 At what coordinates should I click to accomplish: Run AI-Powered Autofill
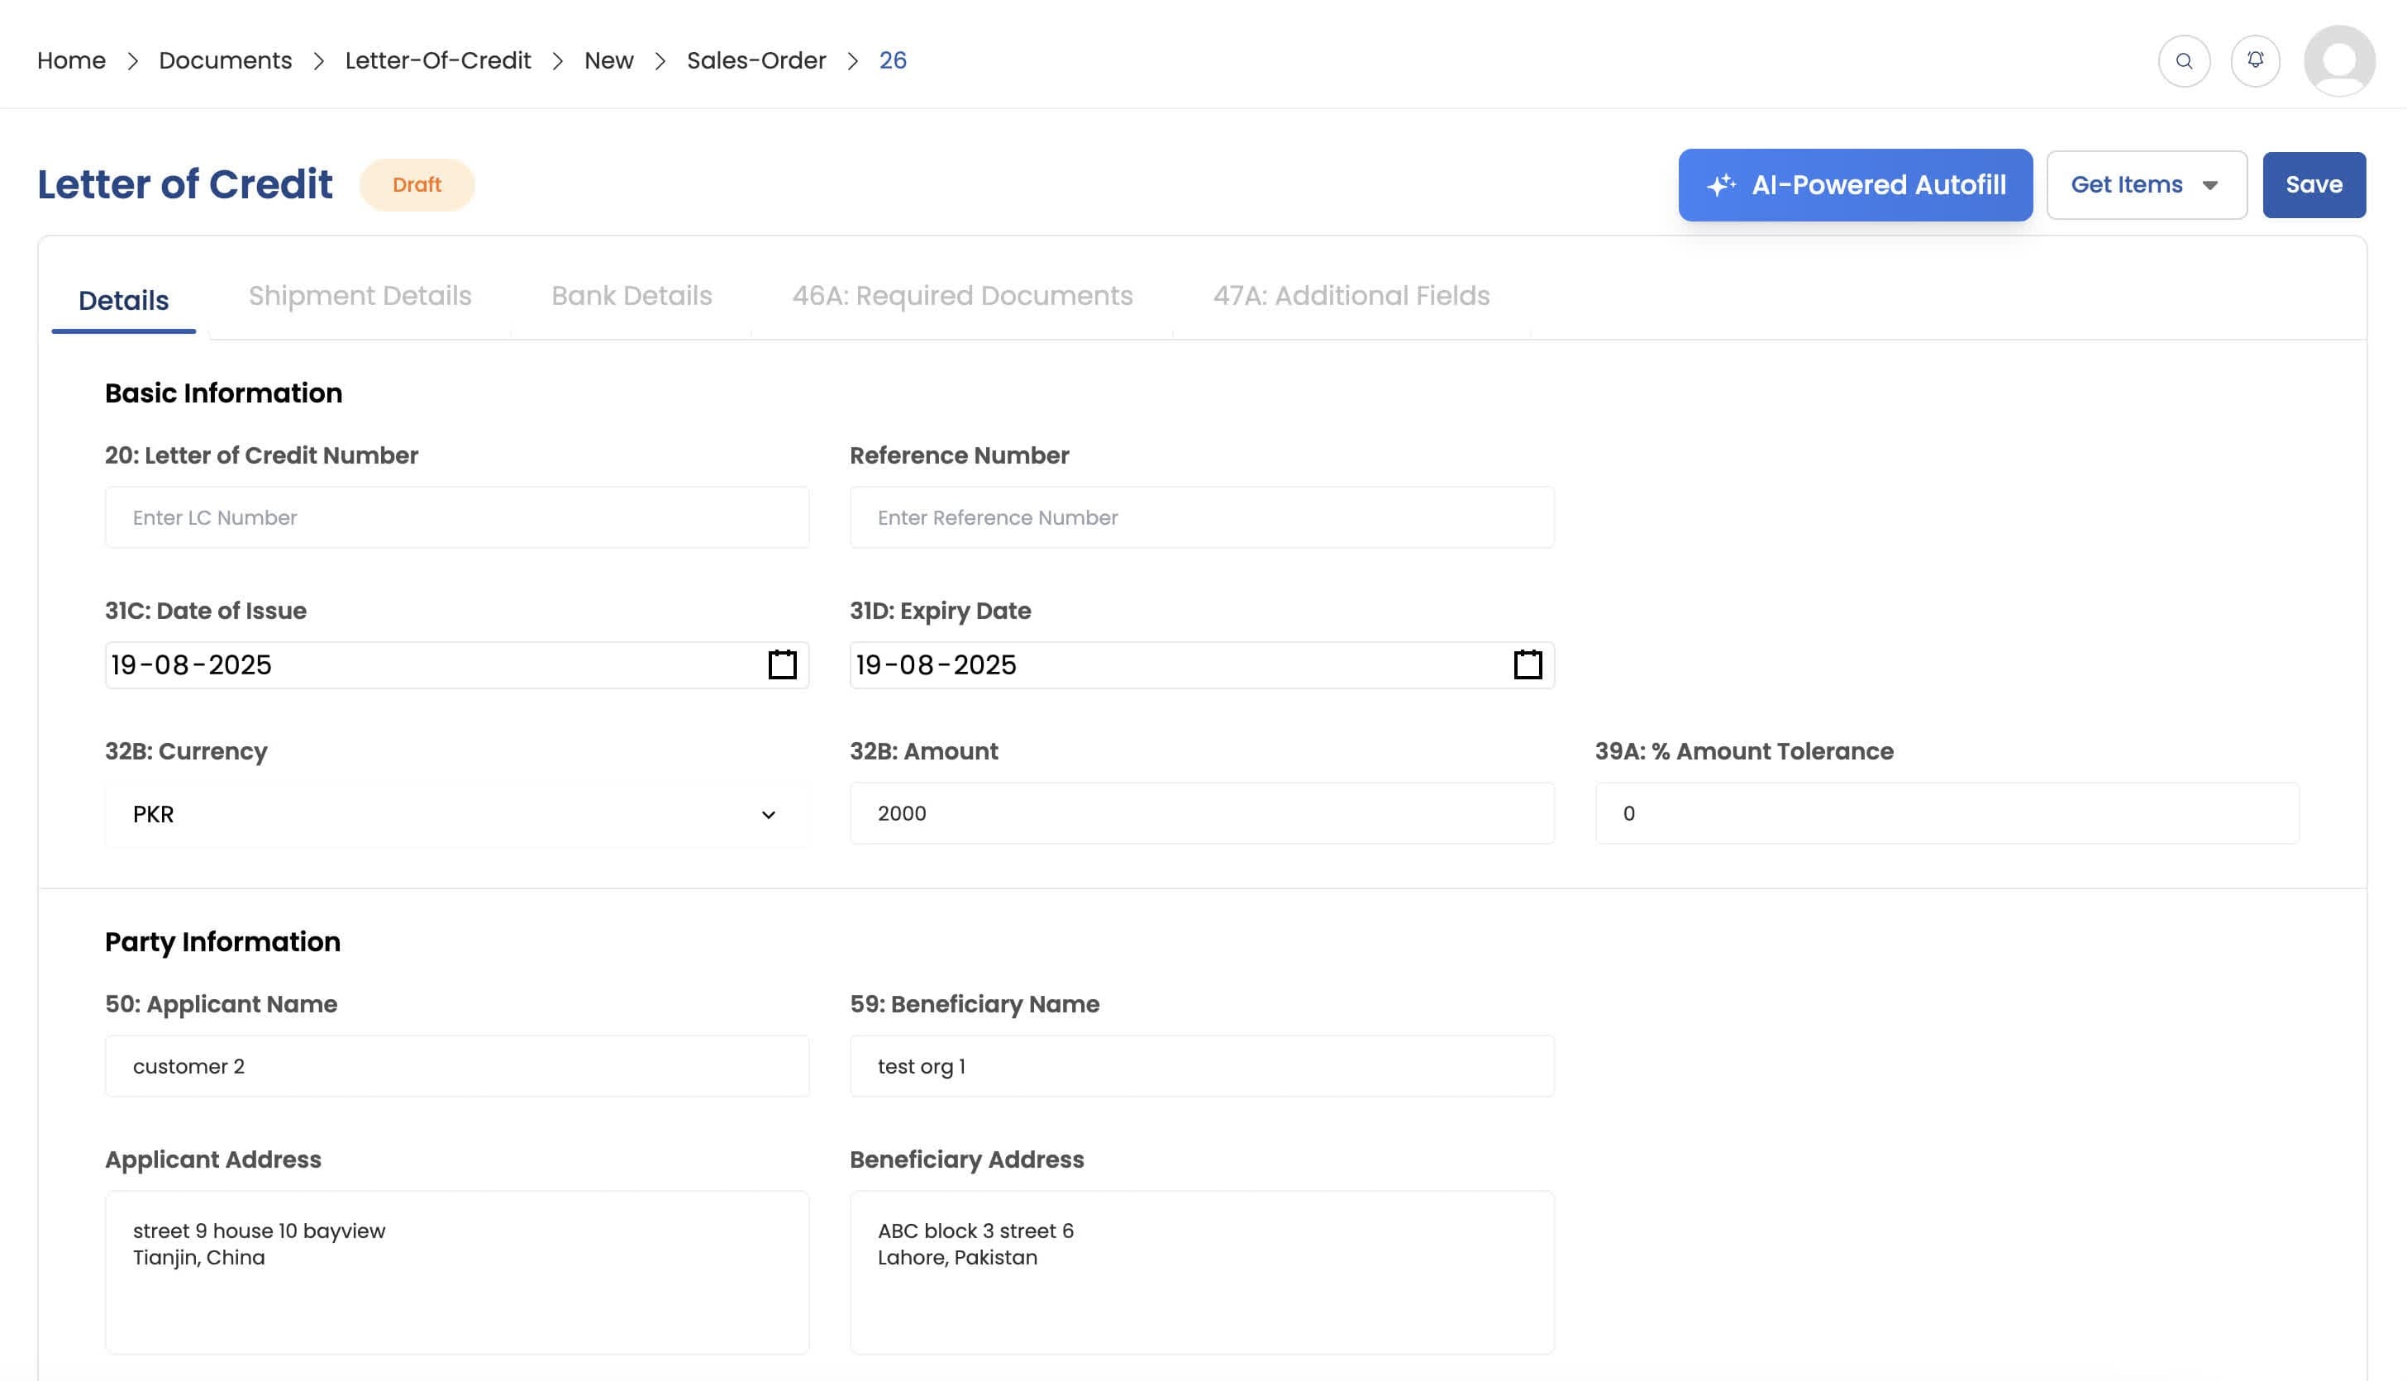pyautogui.click(x=1855, y=184)
